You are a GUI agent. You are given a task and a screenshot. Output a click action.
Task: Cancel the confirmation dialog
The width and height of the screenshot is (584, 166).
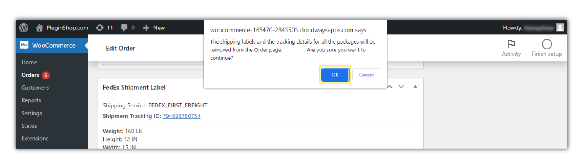coord(366,75)
